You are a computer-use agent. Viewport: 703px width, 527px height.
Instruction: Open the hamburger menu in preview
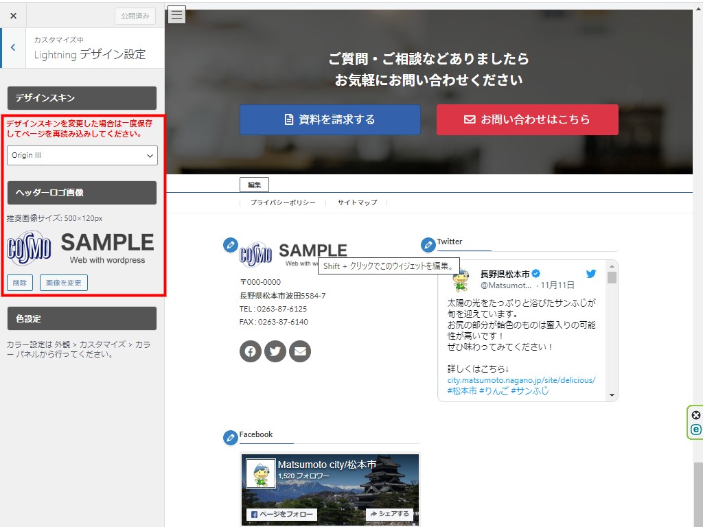point(176,14)
